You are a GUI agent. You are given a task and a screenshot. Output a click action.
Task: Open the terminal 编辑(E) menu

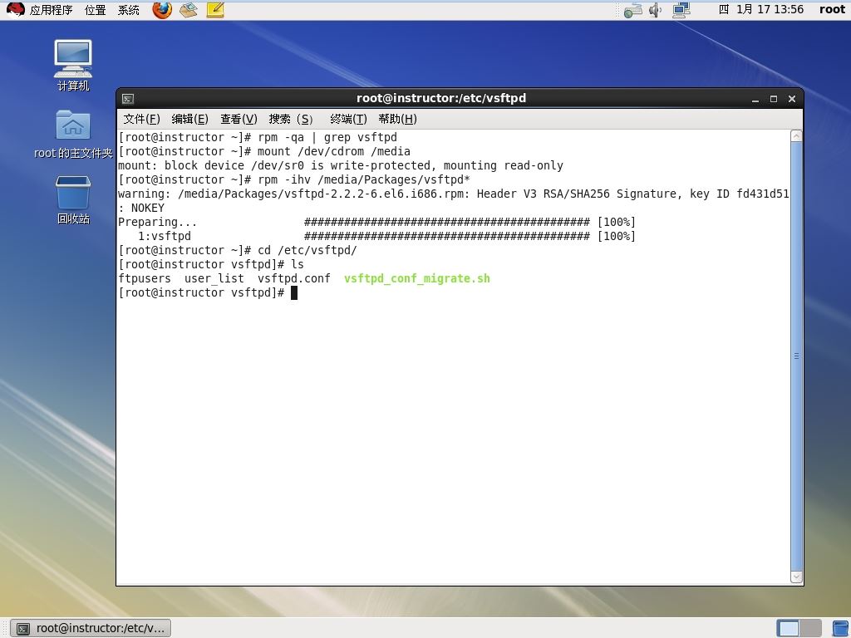(x=189, y=119)
